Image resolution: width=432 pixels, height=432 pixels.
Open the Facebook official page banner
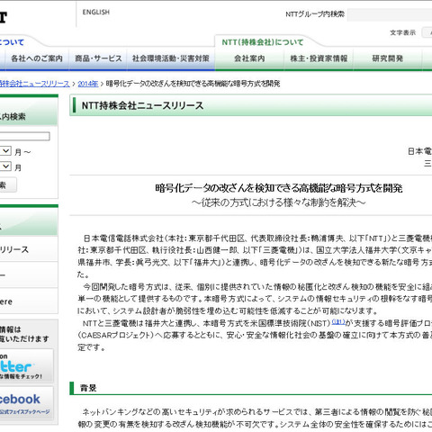pos(26,402)
